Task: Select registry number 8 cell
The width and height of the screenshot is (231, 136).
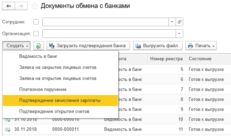Action: pyautogui.click(x=182, y=100)
